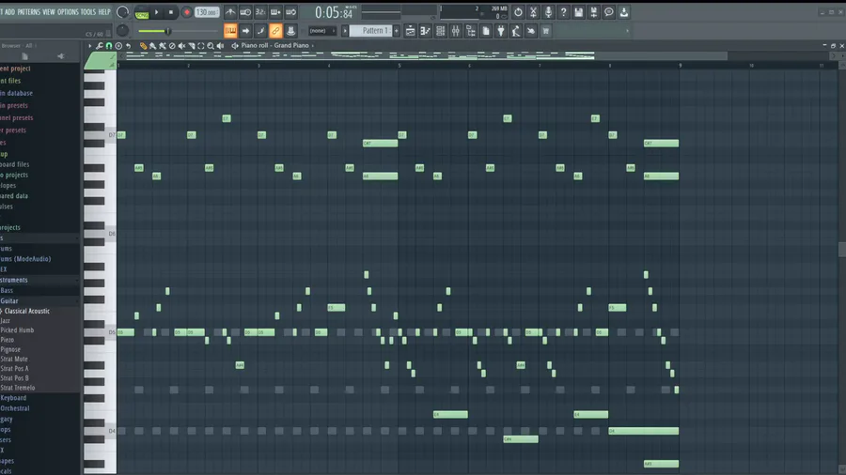Open the piano roll tools wrench menu
Screen dimensions: 846x475
[100, 46]
